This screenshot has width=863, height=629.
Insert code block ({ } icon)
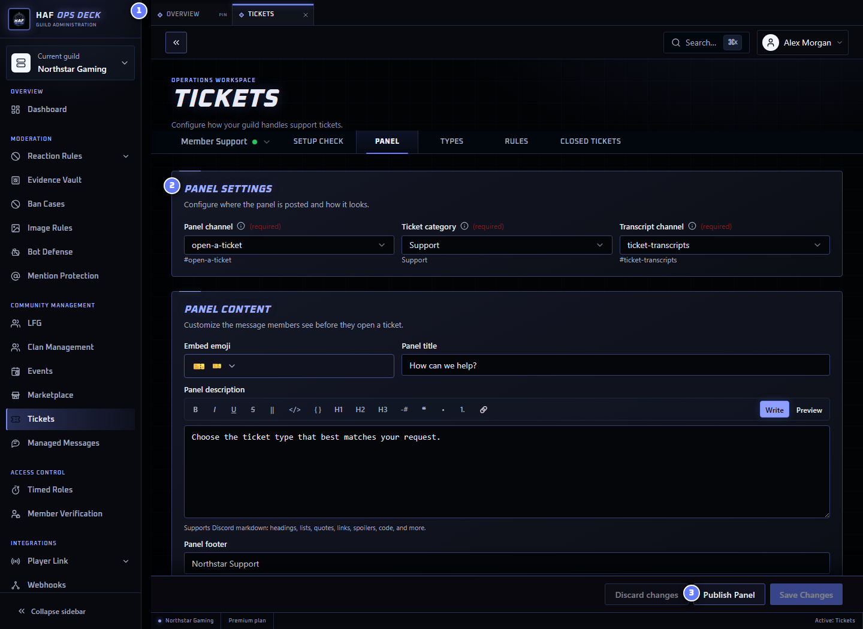318,410
